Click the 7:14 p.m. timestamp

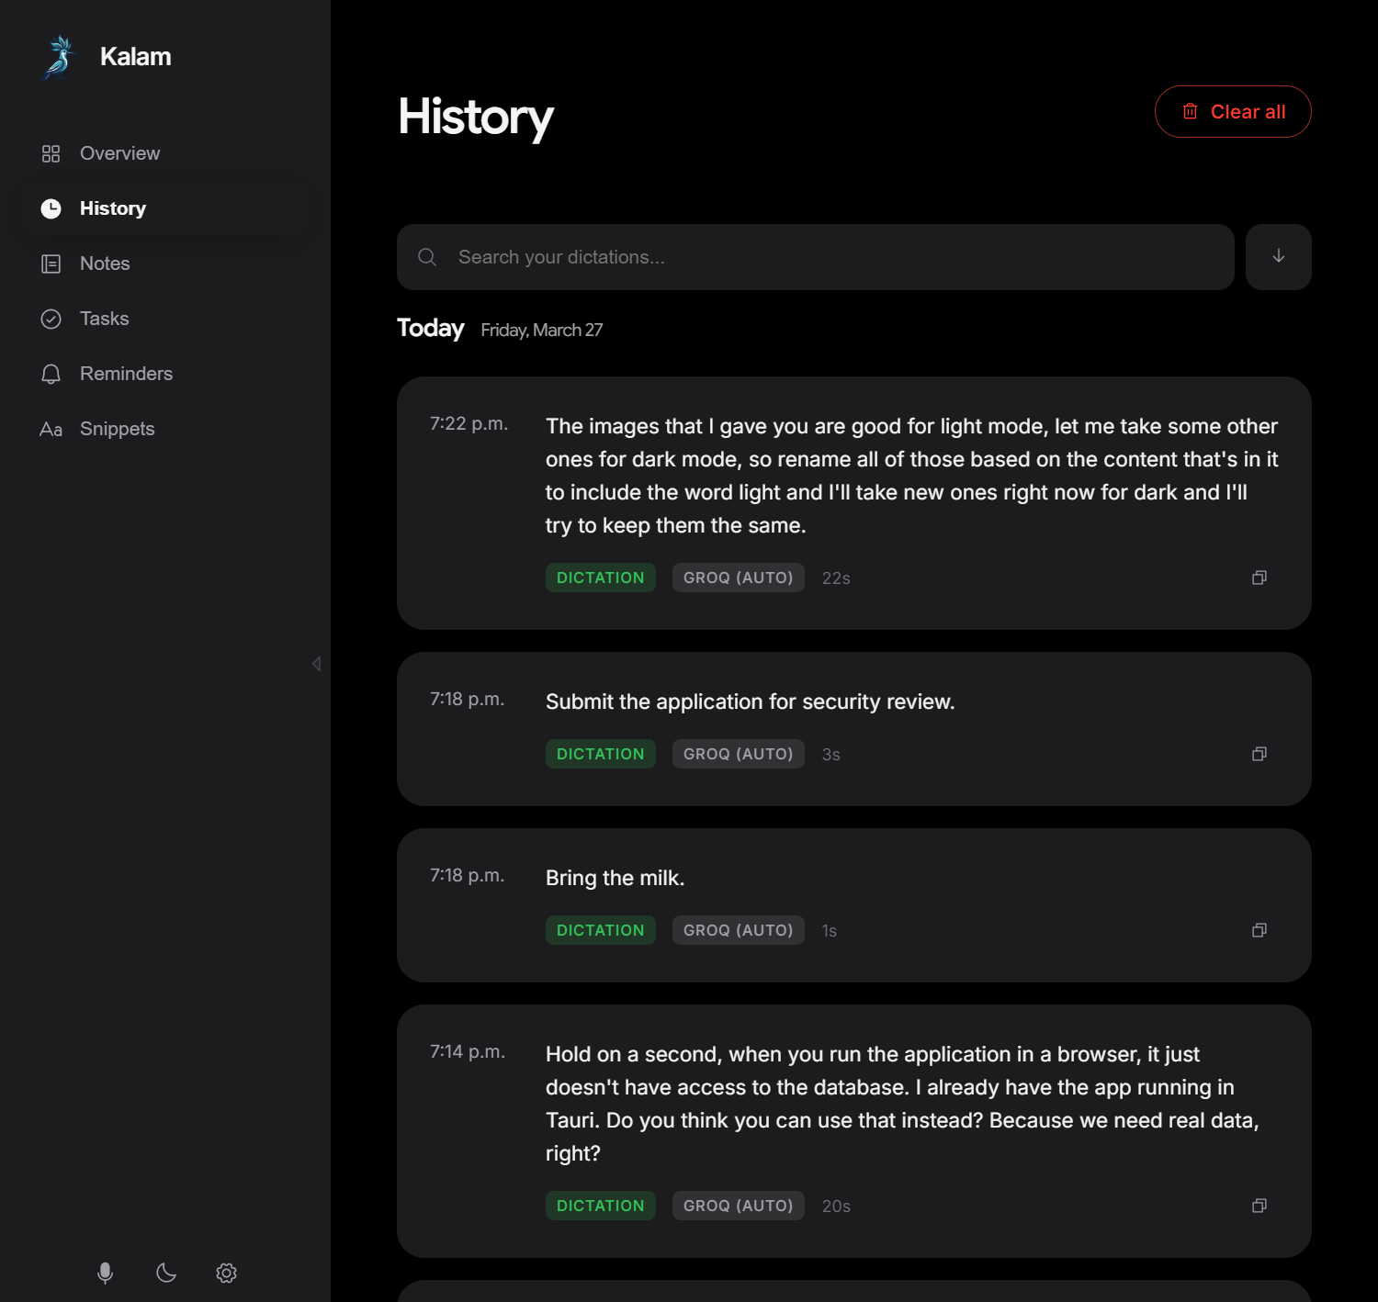coord(468,1051)
